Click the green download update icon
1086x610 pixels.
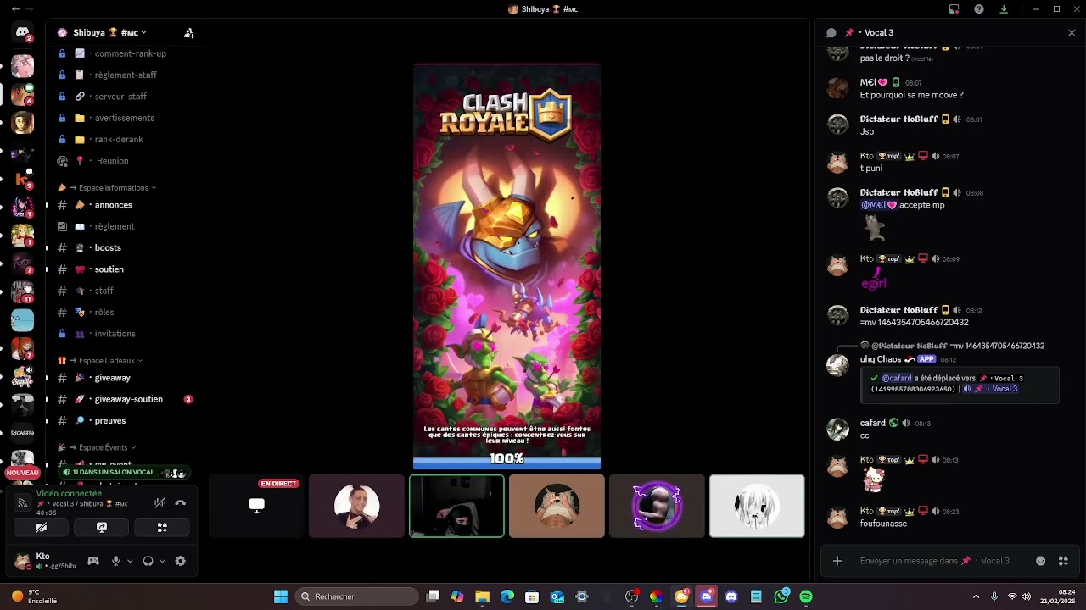(1004, 9)
